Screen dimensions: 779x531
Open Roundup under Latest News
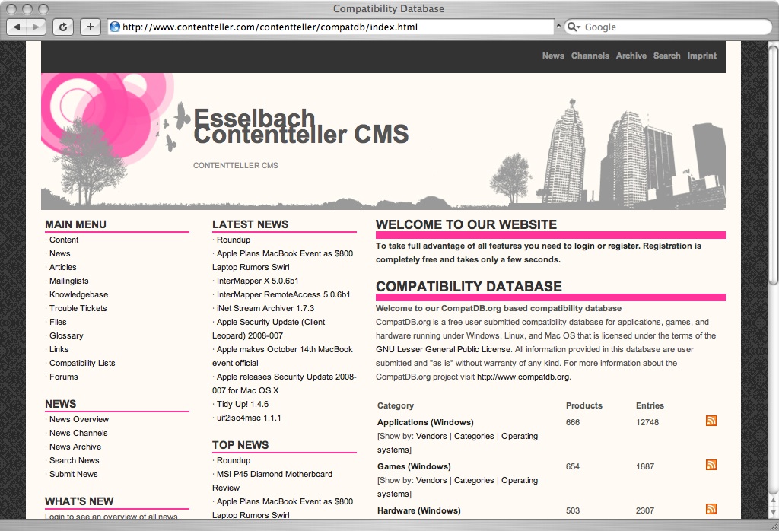click(234, 240)
